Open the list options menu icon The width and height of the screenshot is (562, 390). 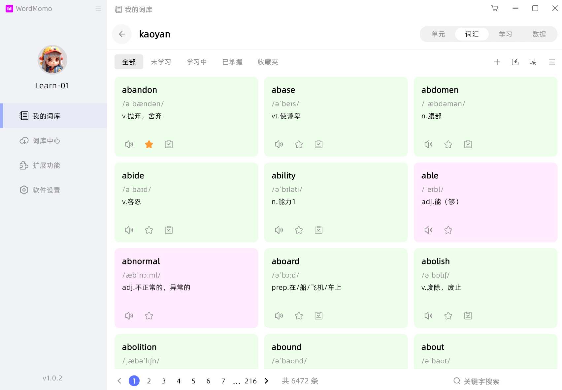click(x=552, y=62)
